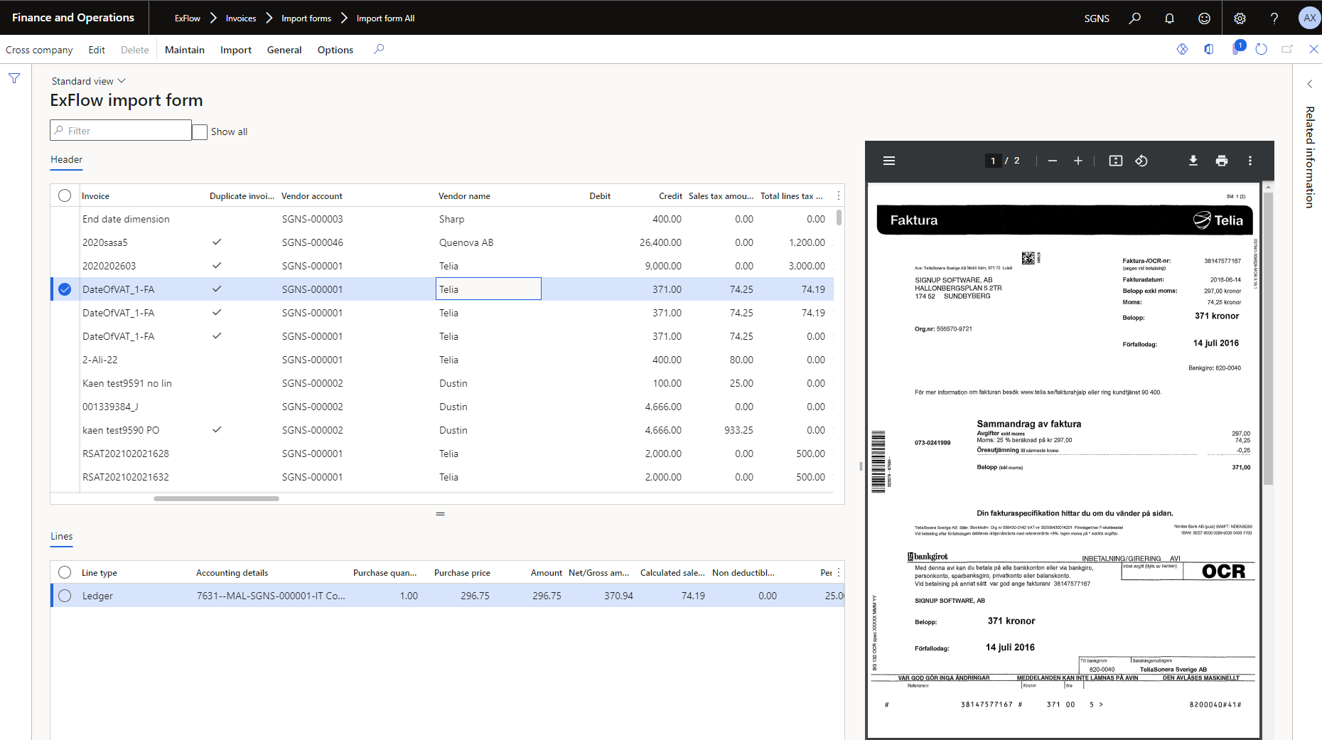The height and width of the screenshot is (740, 1322).
Task: Open help question mark
Action: (x=1274, y=18)
